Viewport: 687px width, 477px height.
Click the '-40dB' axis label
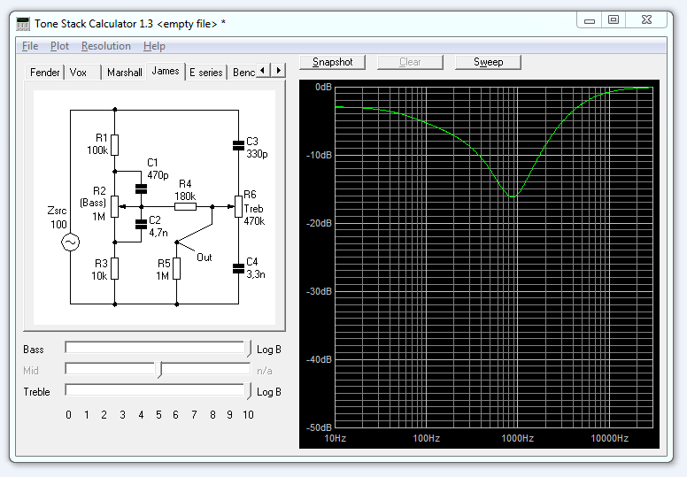point(319,359)
